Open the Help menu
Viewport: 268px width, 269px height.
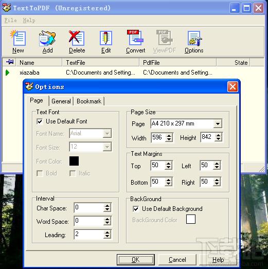point(29,20)
